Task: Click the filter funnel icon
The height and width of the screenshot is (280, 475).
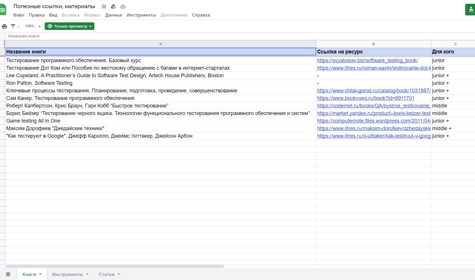Action: pyautogui.click(x=13, y=26)
